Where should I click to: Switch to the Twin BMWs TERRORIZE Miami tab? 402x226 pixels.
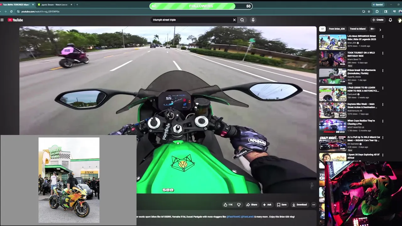[16, 5]
